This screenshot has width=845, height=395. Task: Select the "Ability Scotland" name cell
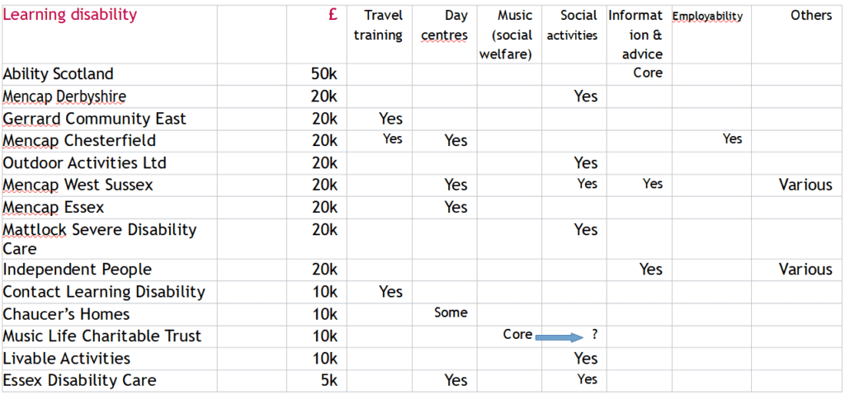59,73
